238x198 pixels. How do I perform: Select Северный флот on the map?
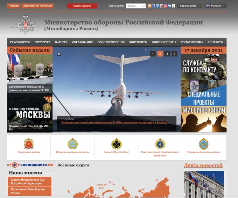[101, 186]
